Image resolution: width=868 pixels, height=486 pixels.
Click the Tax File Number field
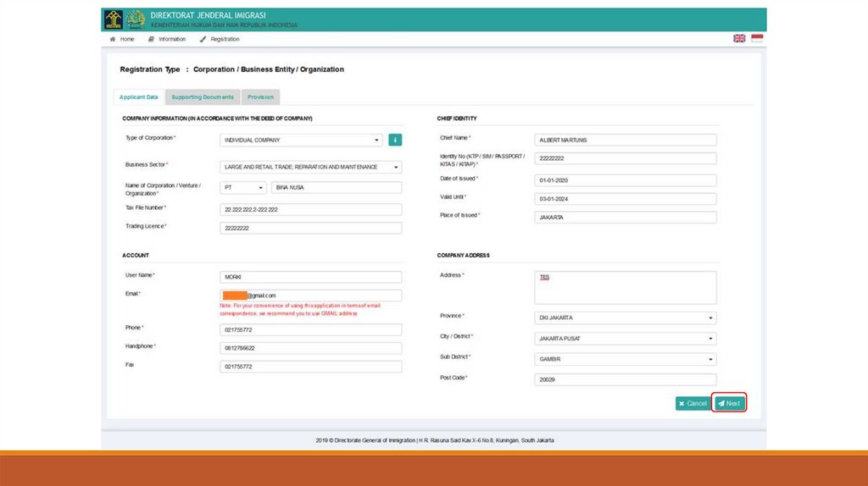(x=310, y=209)
